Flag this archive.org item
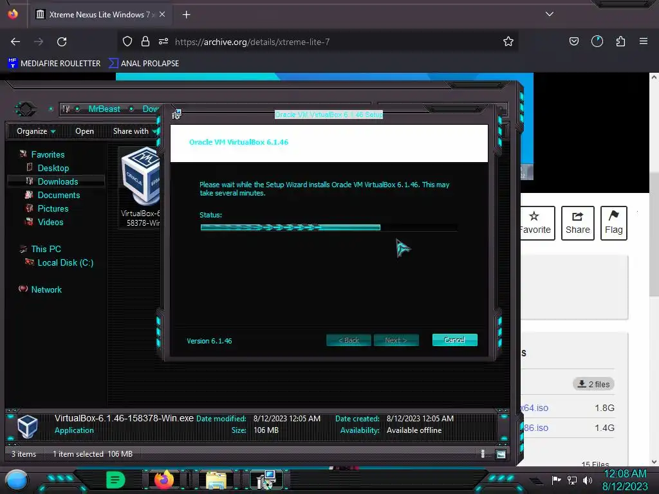 click(613, 223)
